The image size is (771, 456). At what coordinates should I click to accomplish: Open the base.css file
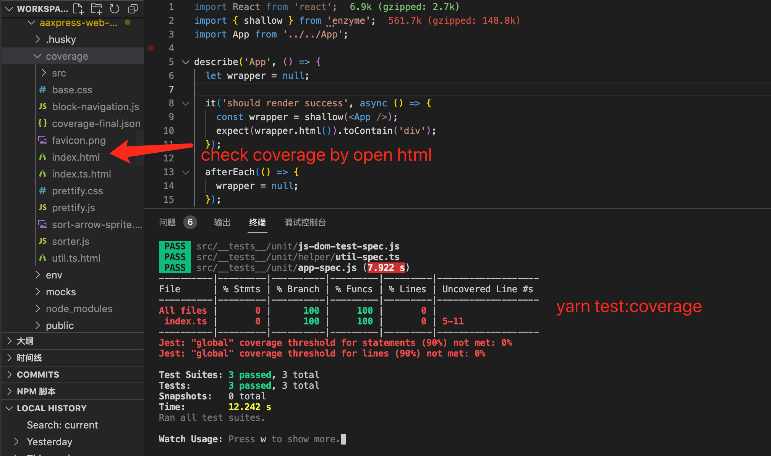click(x=72, y=90)
